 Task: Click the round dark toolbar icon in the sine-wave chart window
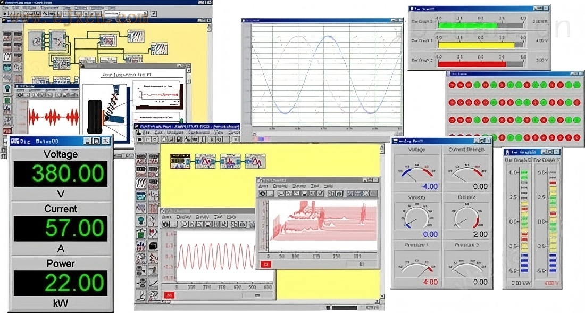(x=165, y=225)
